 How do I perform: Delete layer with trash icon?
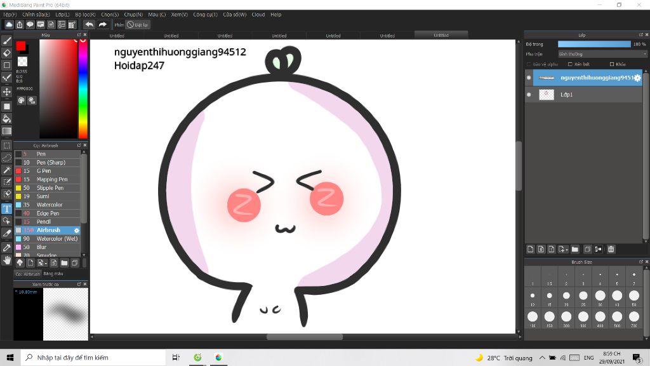(611, 249)
